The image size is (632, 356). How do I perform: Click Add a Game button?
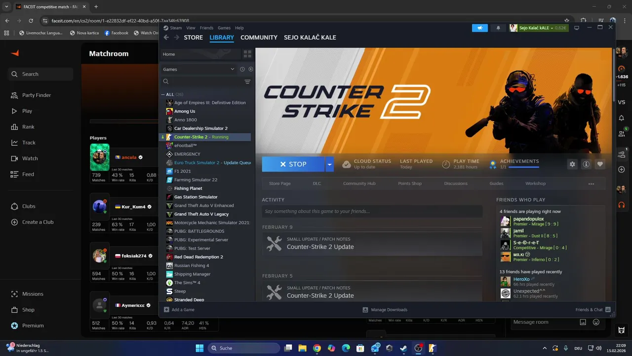coord(179,310)
